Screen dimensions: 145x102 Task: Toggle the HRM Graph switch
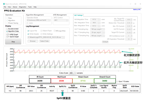tap(8, 34)
